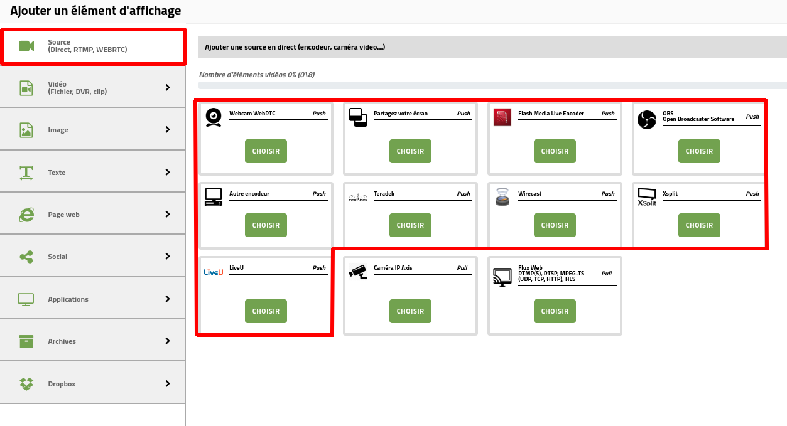The width and height of the screenshot is (787, 426).
Task: Click the Applications monitor icon
Action: pos(26,299)
